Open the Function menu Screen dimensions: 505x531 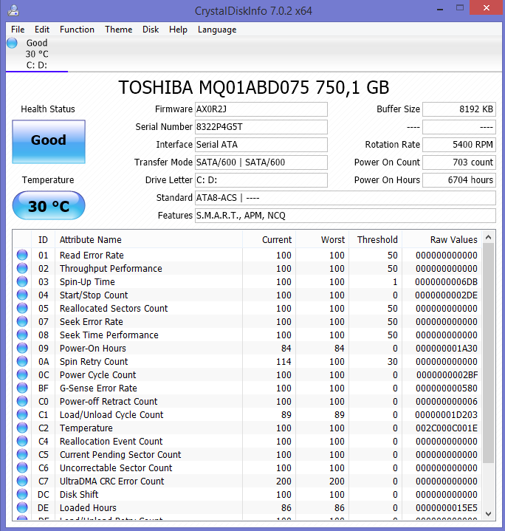pos(77,30)
